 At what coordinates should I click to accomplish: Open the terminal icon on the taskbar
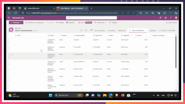click(x=134, y=95)
